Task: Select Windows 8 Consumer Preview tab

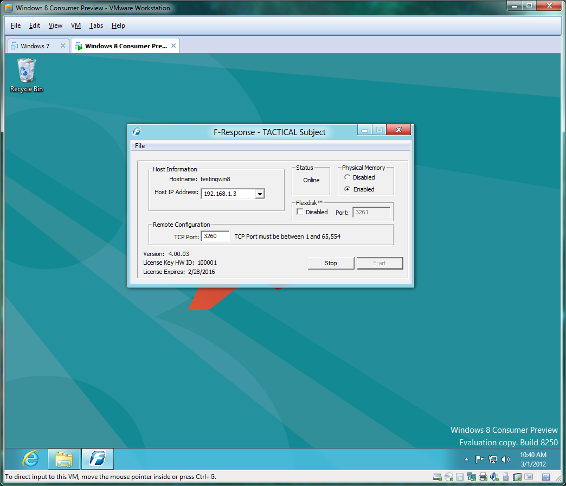Action: coord(126,46)
